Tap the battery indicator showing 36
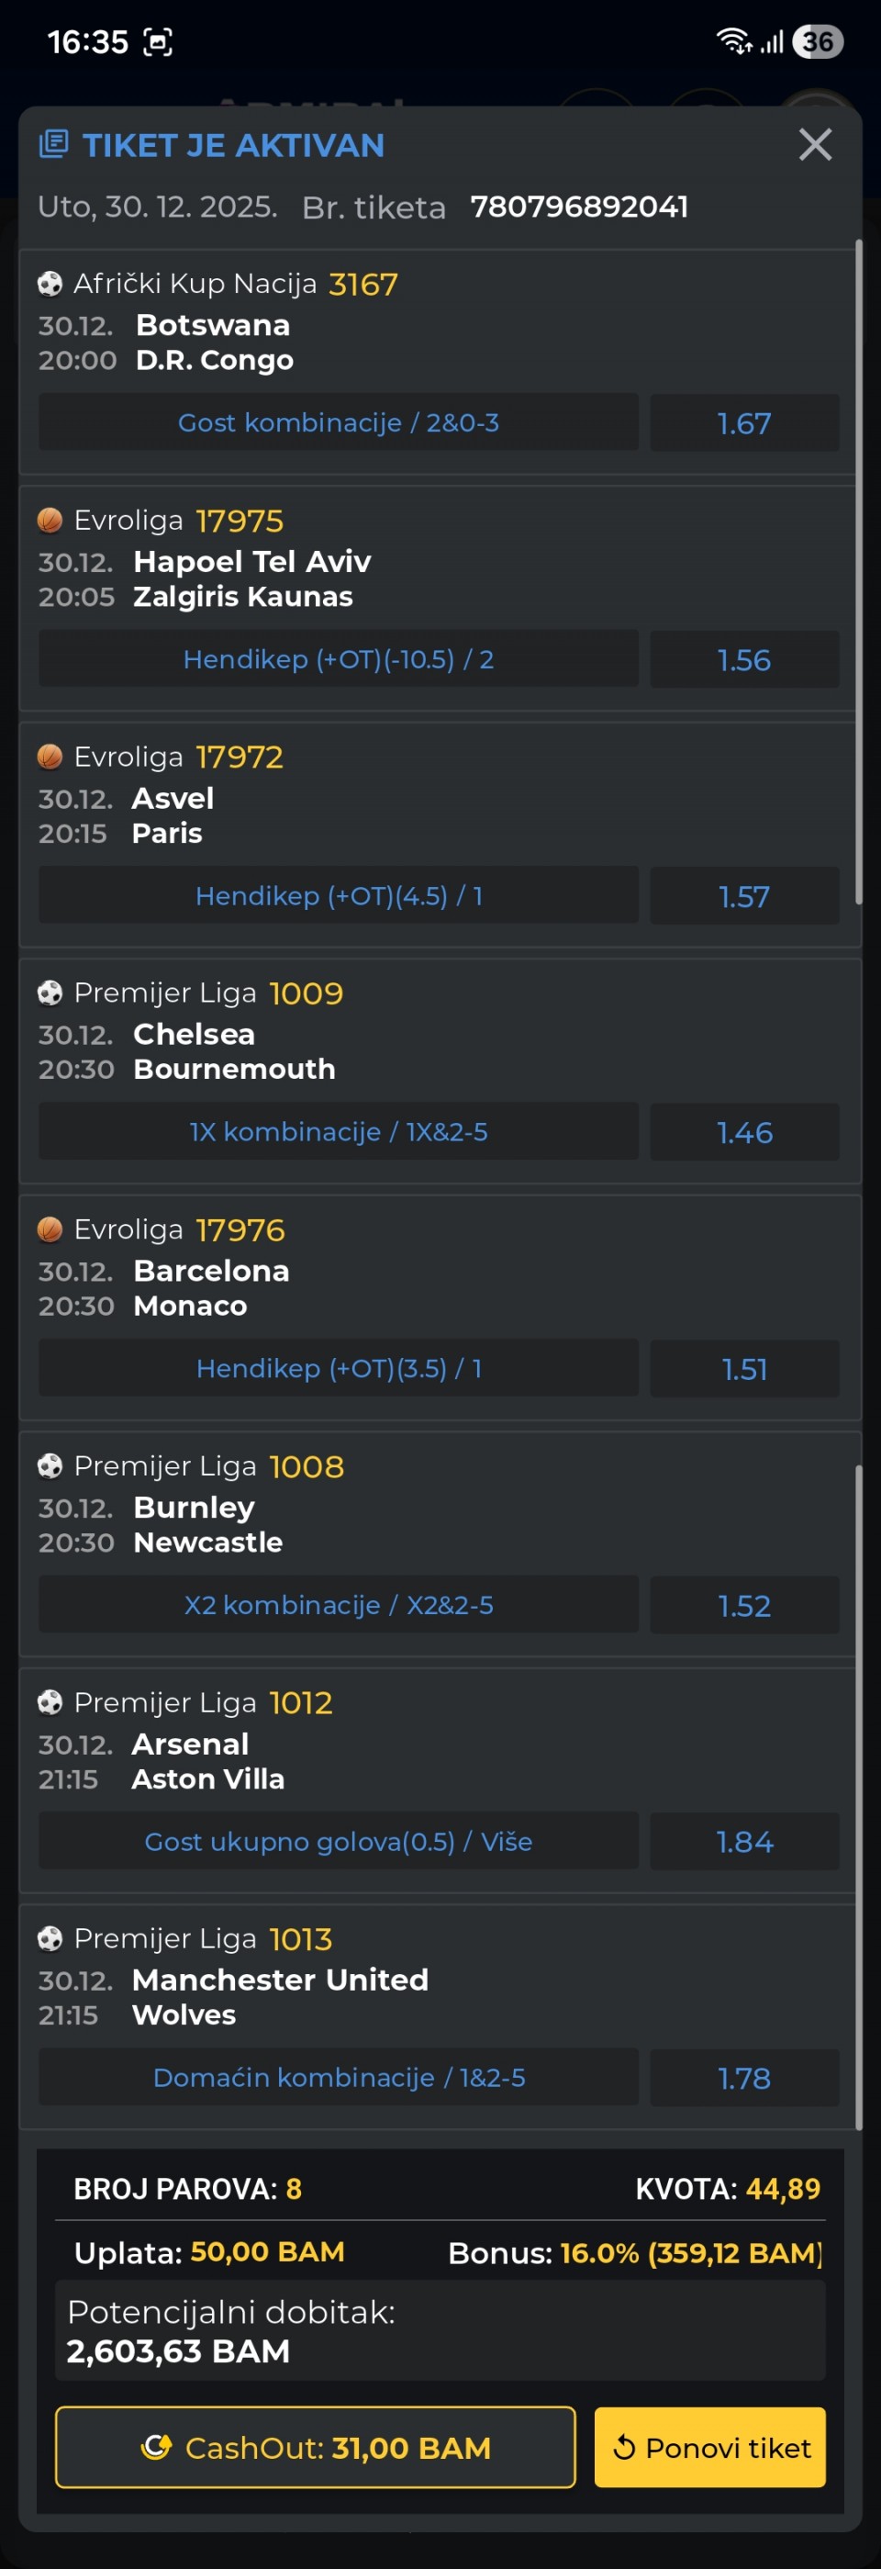This screenshot has height=2569, width=881. coord(817,42)
